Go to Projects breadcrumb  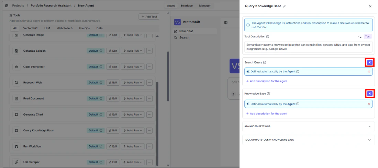[18, 5]
